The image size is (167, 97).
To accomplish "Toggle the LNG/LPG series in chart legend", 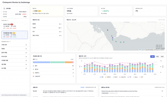I will [x=122, y=77].
